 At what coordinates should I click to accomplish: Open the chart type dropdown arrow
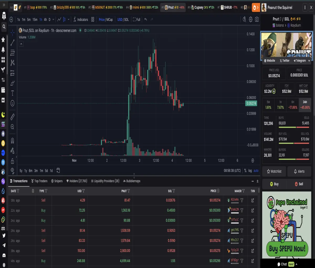click(69, 19)
